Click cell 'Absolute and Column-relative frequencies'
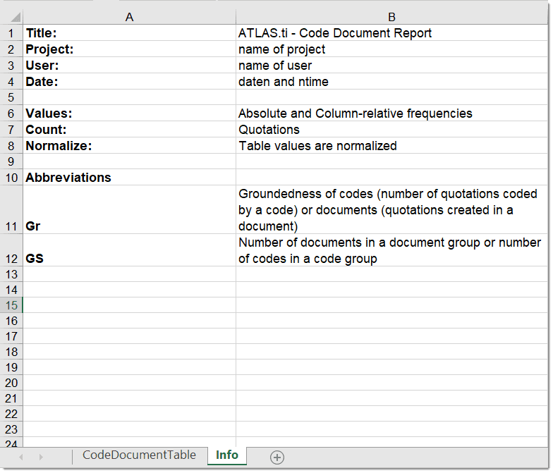Screen dimensions: 553x473 [x=391, y=113]
